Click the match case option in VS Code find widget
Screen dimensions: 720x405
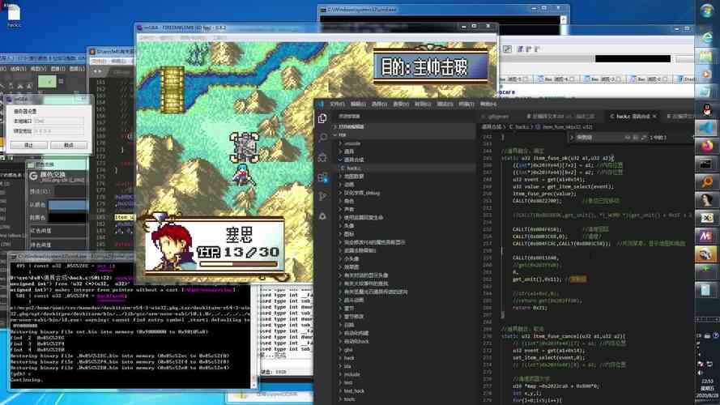pos(627,138)
